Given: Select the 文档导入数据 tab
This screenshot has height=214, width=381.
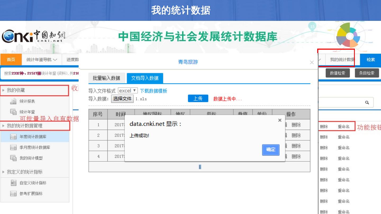Looking at the screenshot, I should tap(145, 78).
